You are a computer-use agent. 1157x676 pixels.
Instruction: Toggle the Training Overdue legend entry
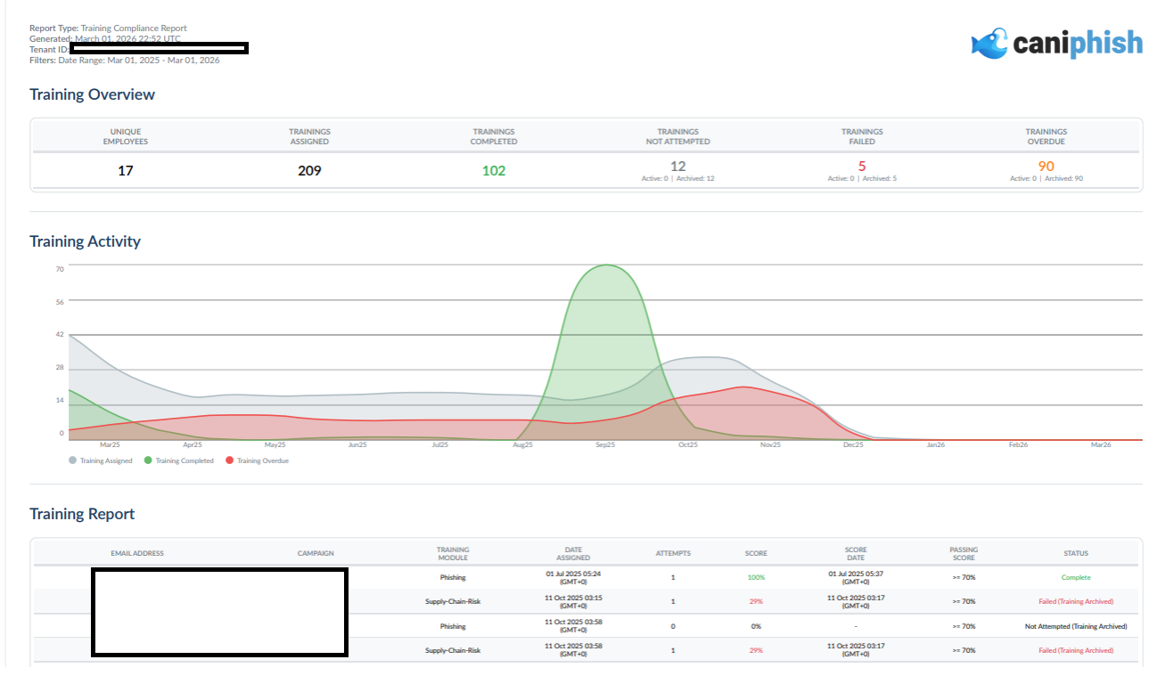(x=258, y=460)
